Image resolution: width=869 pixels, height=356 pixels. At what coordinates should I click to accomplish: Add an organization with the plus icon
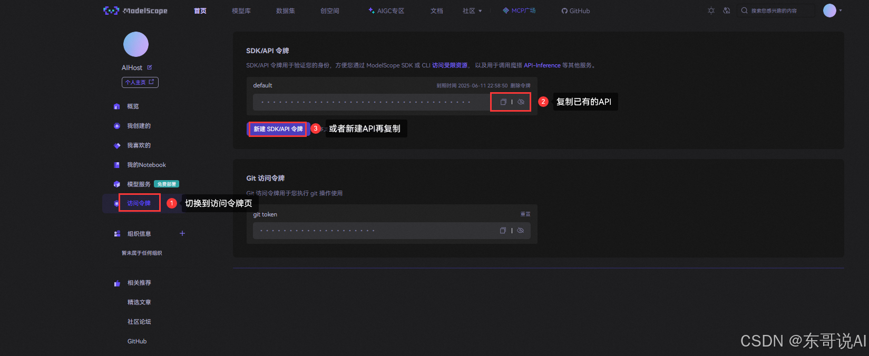click(182, 233)
